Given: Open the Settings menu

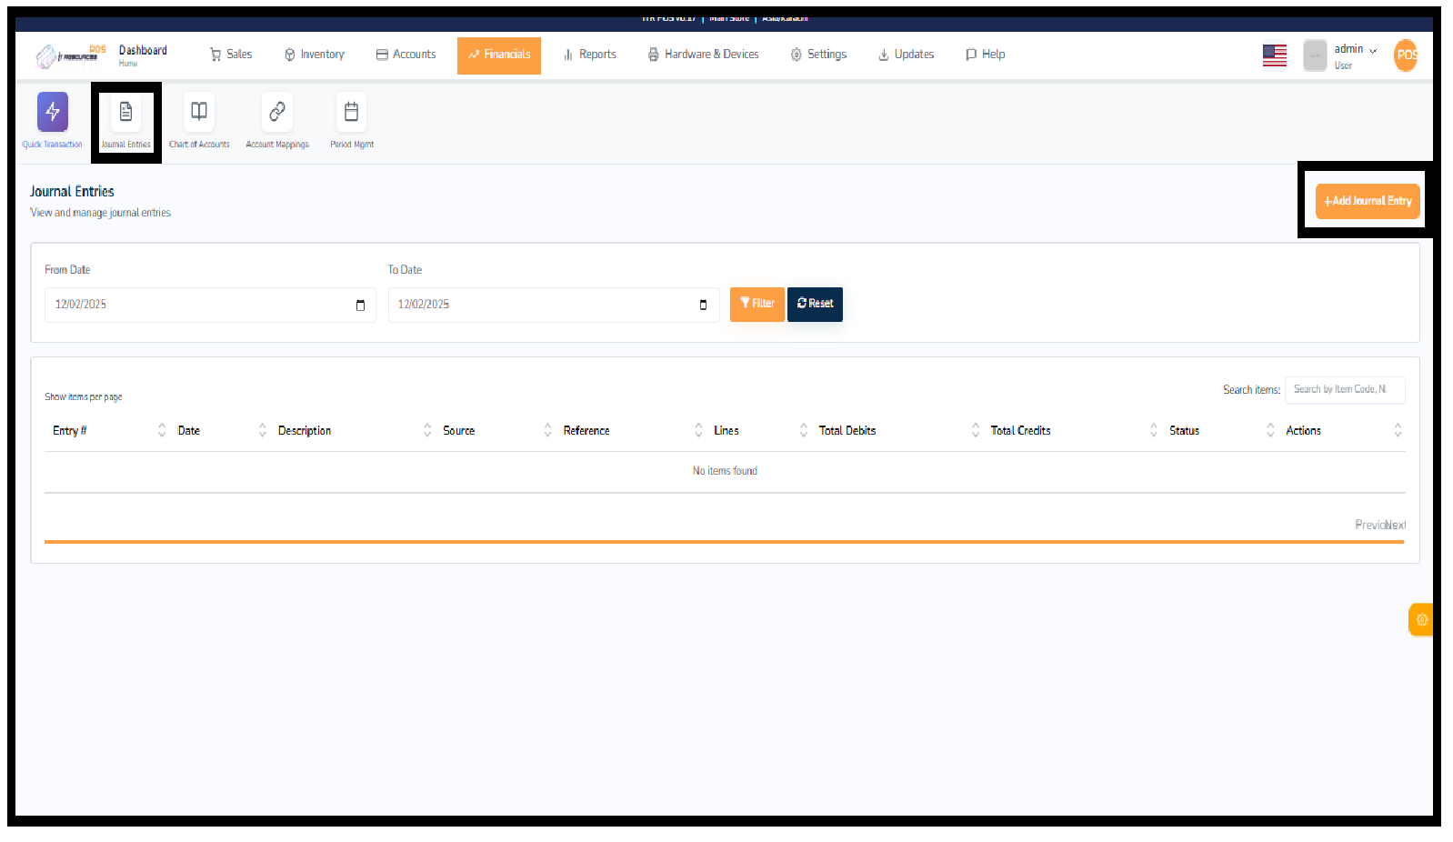Looking at the screenshot, I should [819, 55].
